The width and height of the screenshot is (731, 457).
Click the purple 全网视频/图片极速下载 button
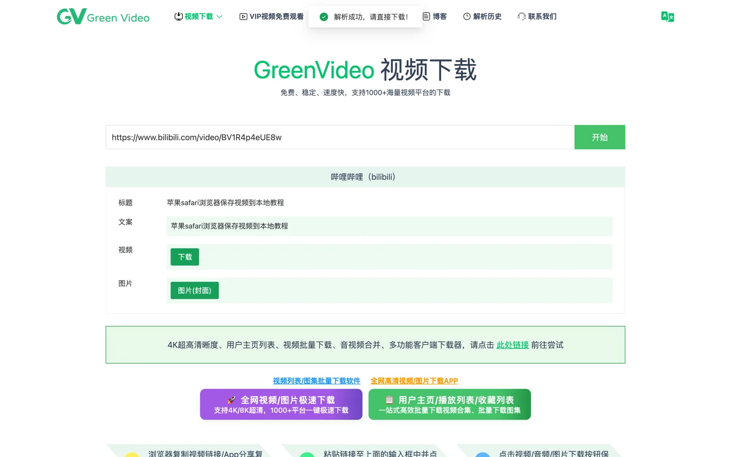click(281, 404)
